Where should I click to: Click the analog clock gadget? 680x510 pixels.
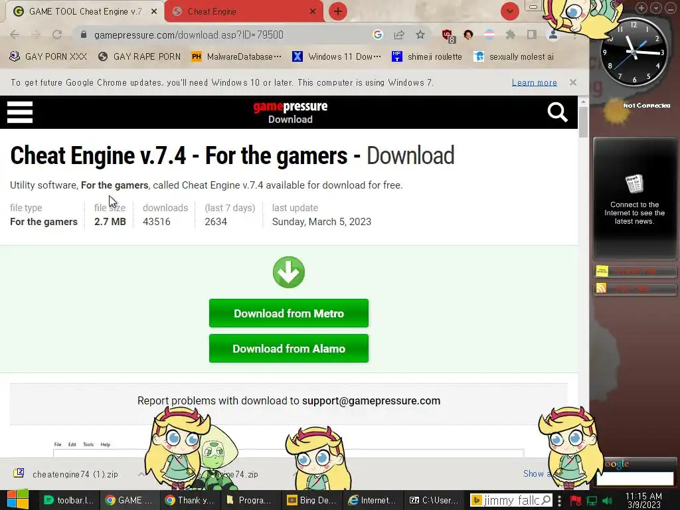(x=634, y=52)
